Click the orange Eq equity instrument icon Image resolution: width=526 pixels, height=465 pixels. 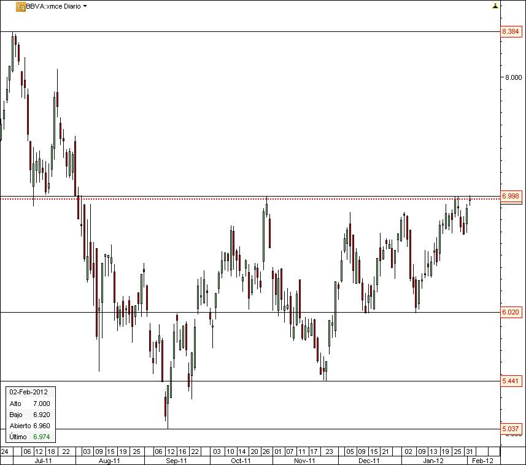[x=20, y=6]
